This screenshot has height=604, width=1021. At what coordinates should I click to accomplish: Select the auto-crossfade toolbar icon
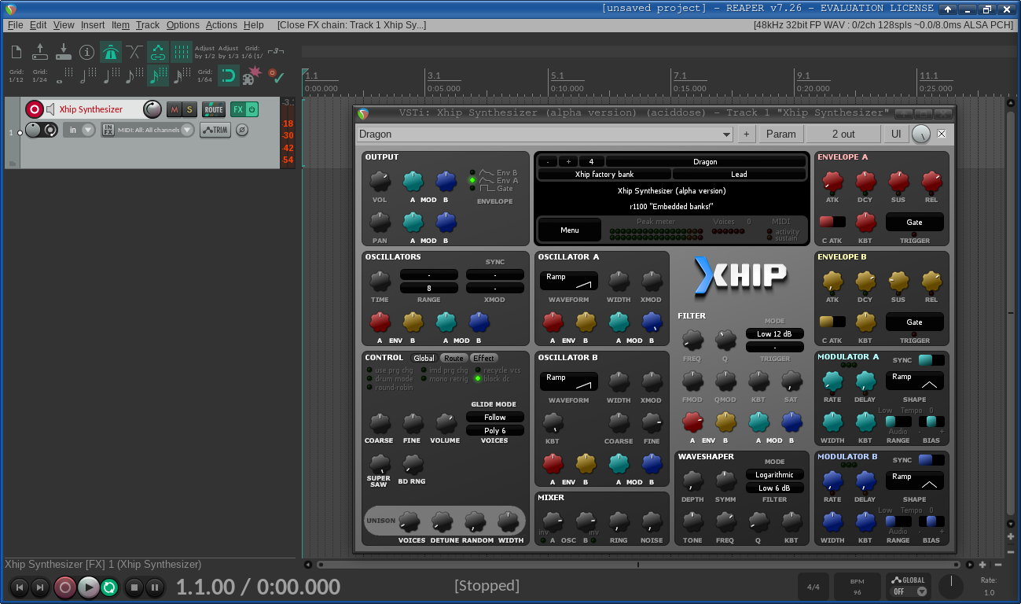tap(133, 52)
